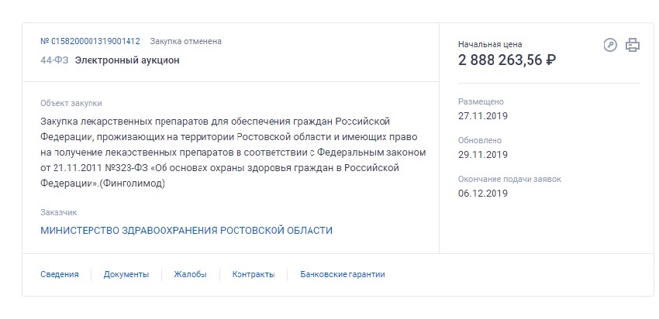The width and height of the screenshot is (659, 319).
Task: Open МИНИСТЕРСТВО ЗДРАВООХРАНЕНИЯ РОСТОВСКОЙ ОБЛАСТИ customer link
Action: [x=186, y=231]
